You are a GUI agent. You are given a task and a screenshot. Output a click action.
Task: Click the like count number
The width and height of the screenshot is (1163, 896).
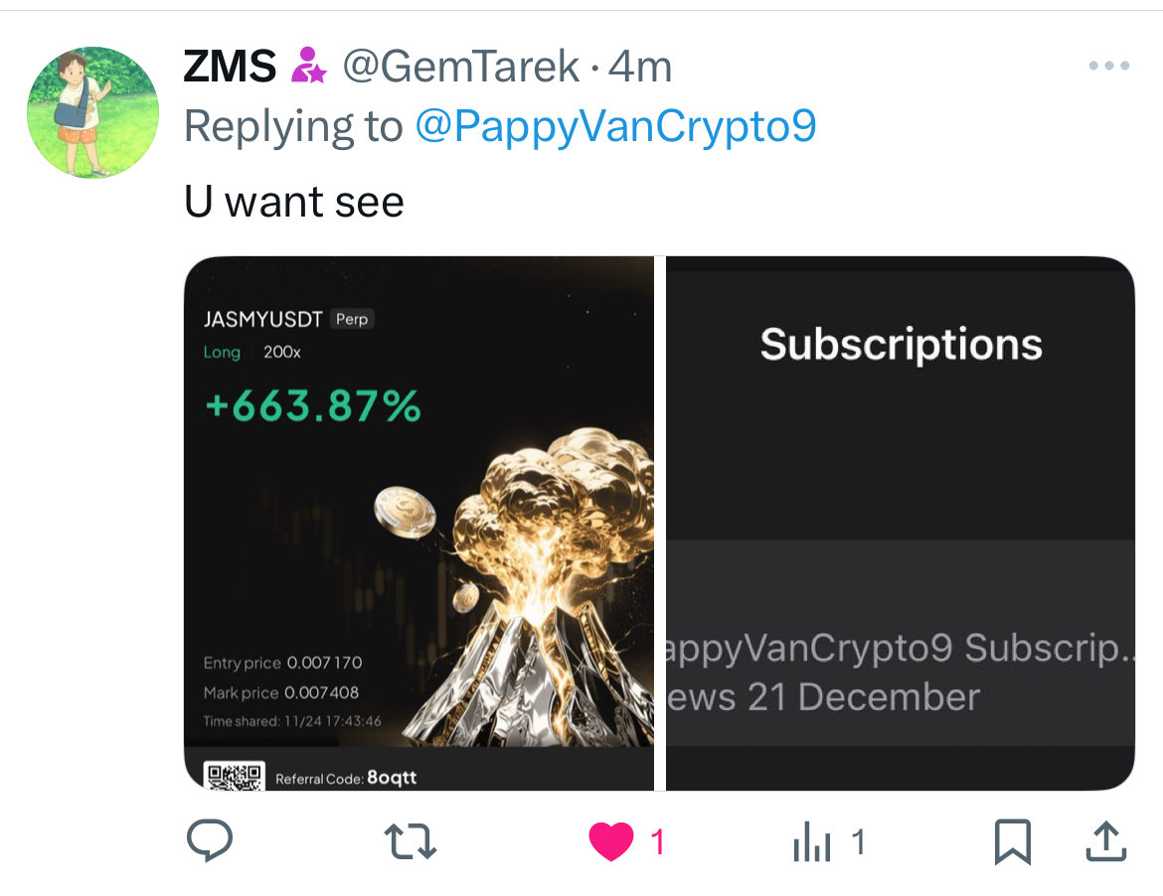pos(657,842)
